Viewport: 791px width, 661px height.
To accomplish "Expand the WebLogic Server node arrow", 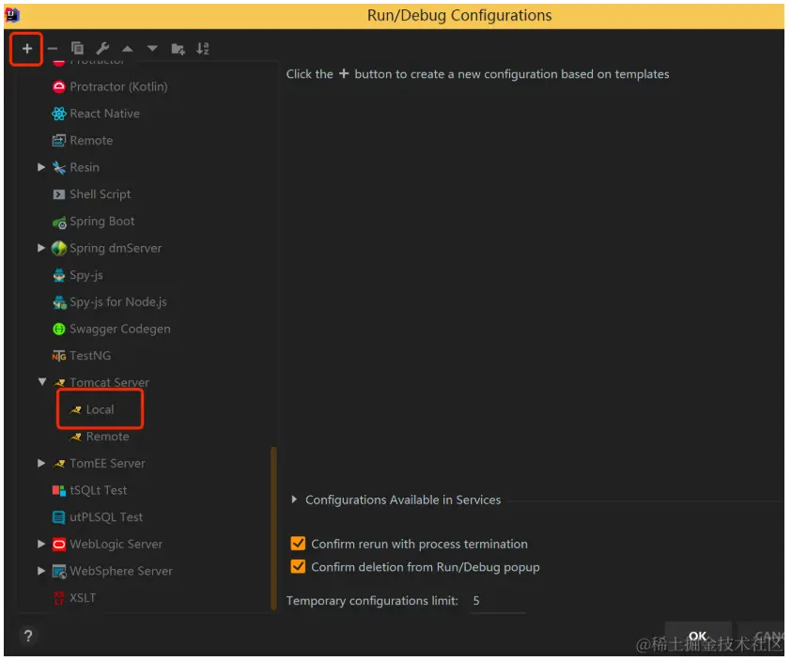I will pos(41,544).
